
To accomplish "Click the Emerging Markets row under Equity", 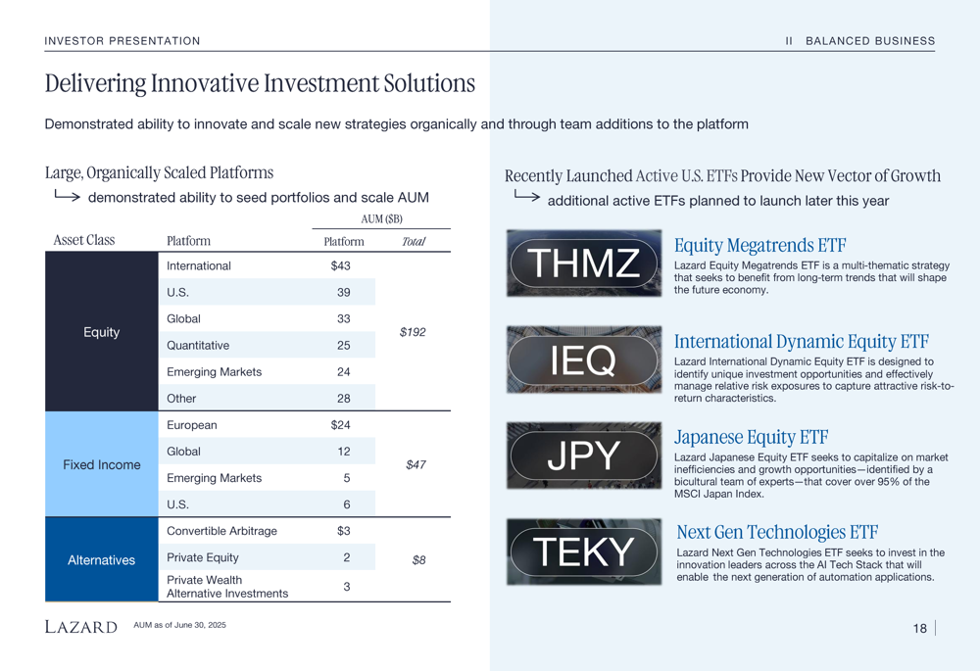I will click(x=214, y=372).
